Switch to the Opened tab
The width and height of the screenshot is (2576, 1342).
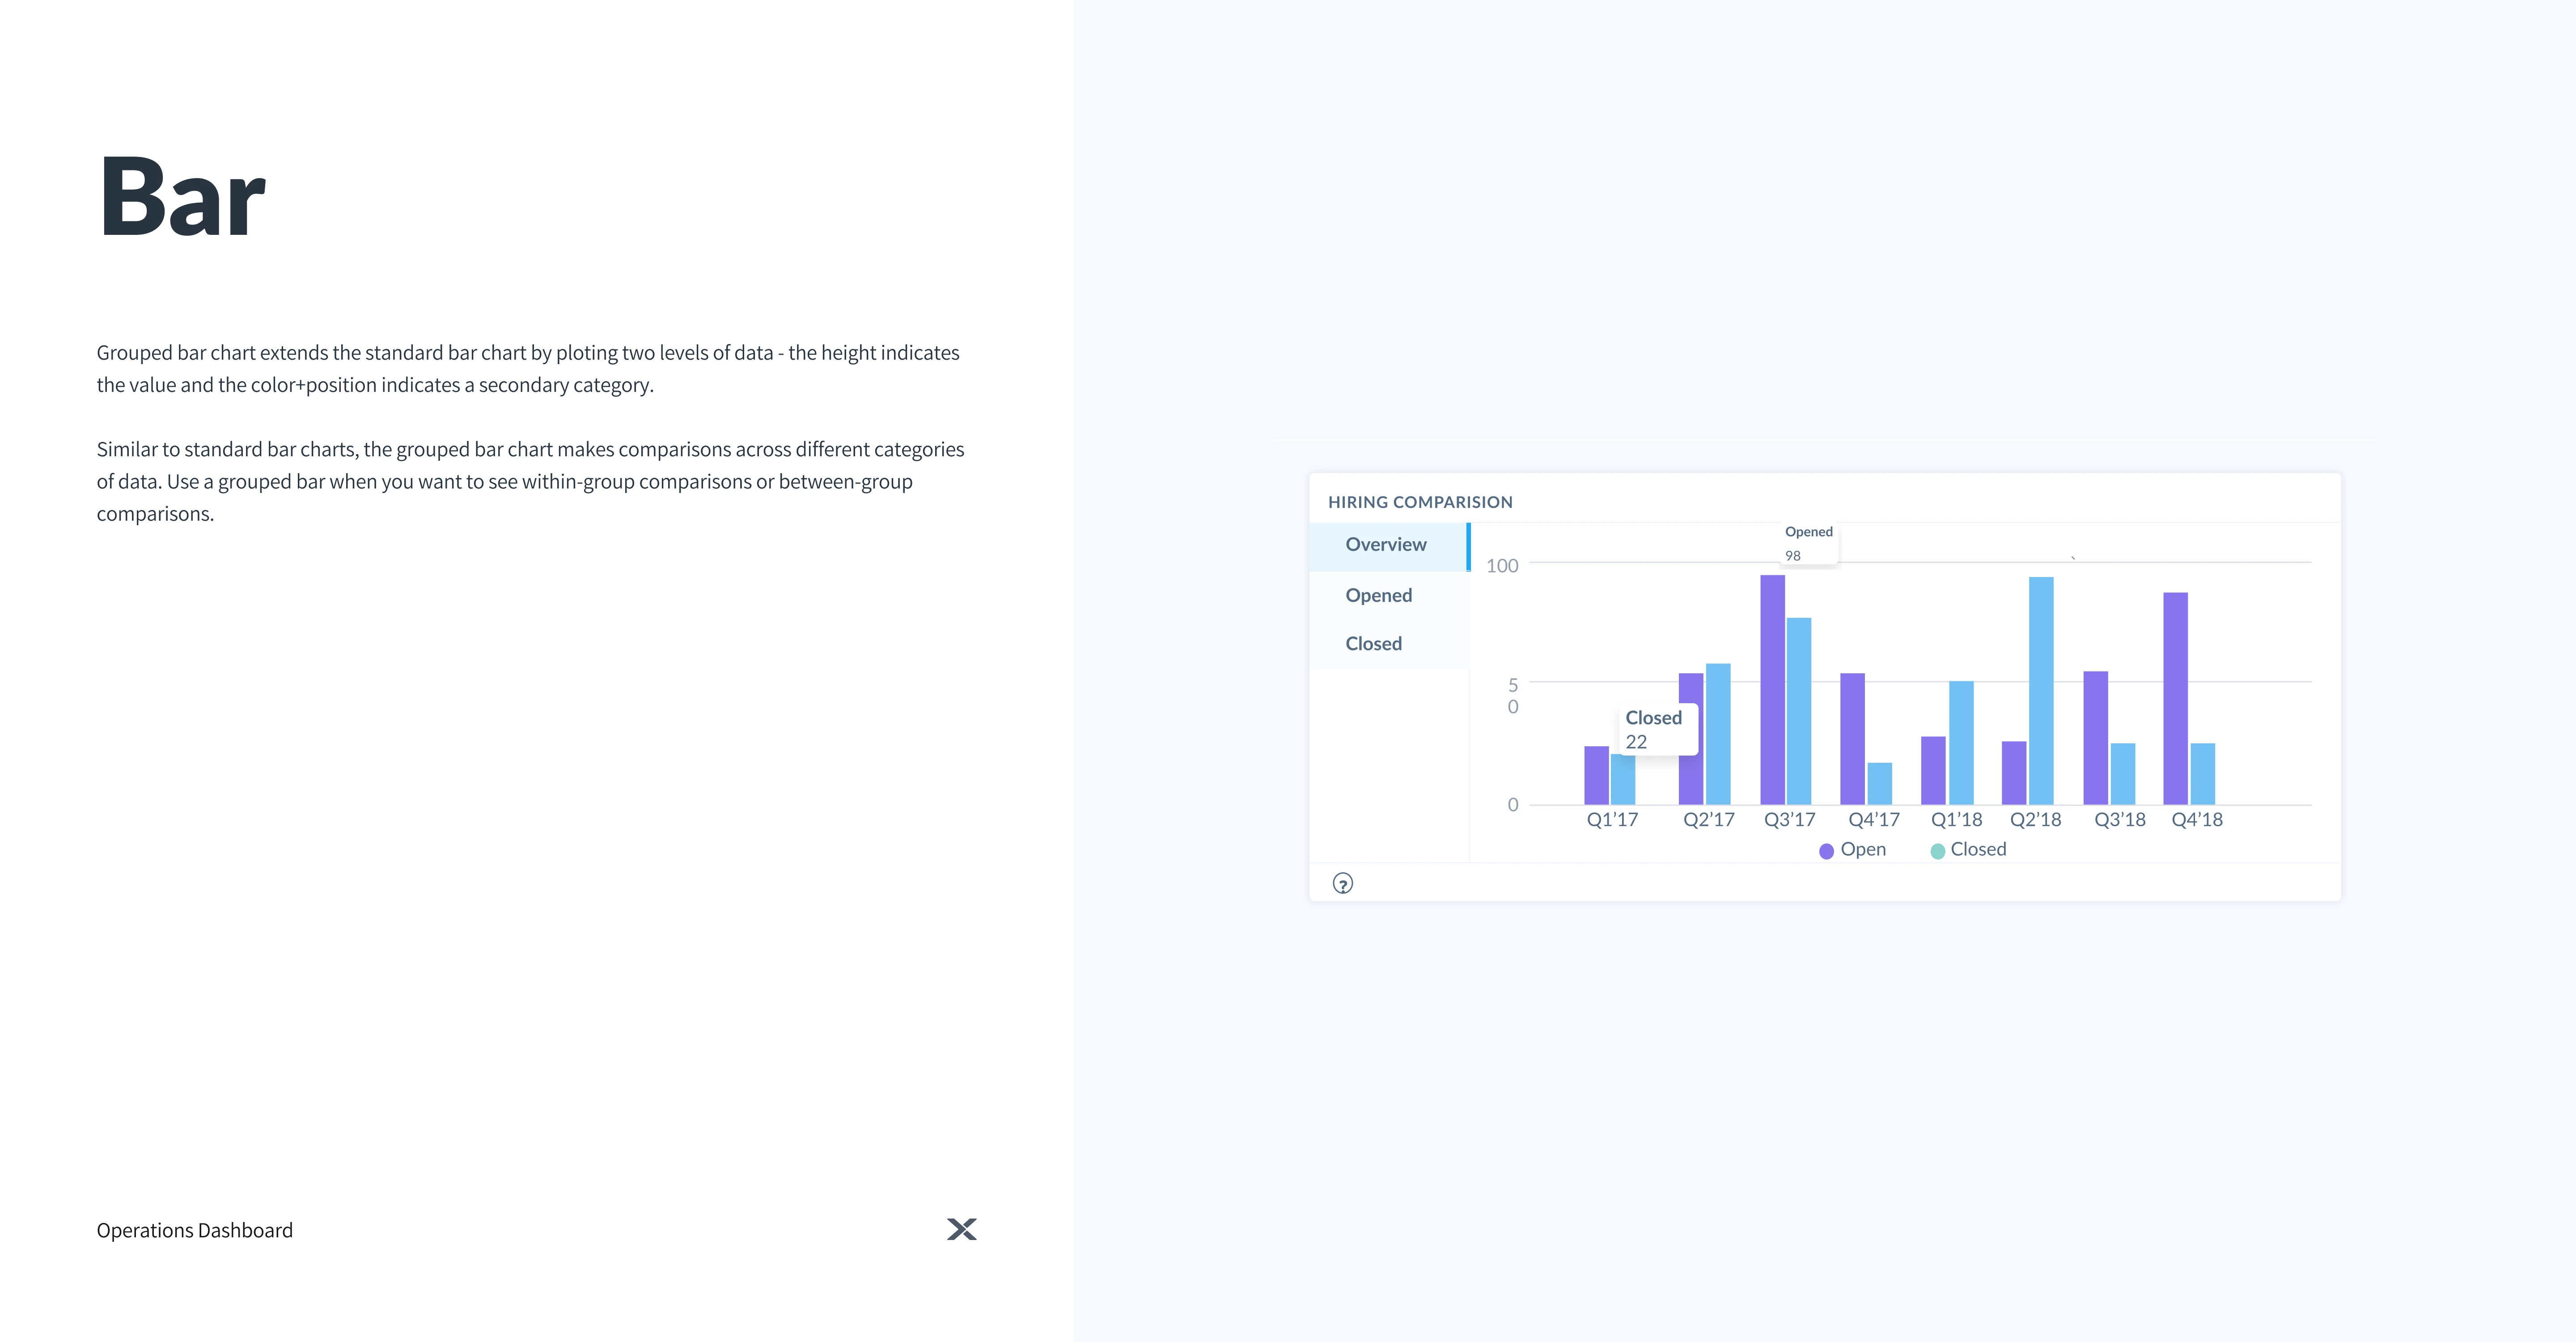pyautogui.click(x=1378, y=596)
